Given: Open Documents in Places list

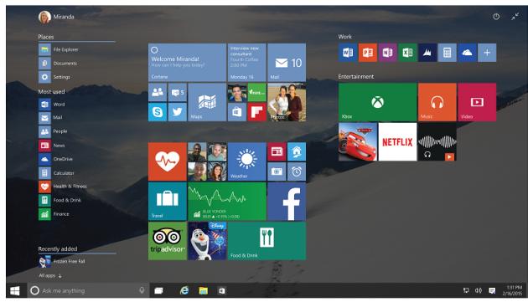Looking at the screenshot, I should (x=58, y=64).
